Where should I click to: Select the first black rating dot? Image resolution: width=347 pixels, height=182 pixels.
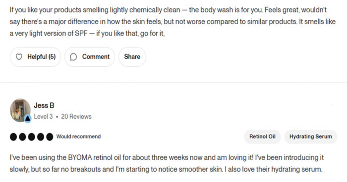point(13,136)
